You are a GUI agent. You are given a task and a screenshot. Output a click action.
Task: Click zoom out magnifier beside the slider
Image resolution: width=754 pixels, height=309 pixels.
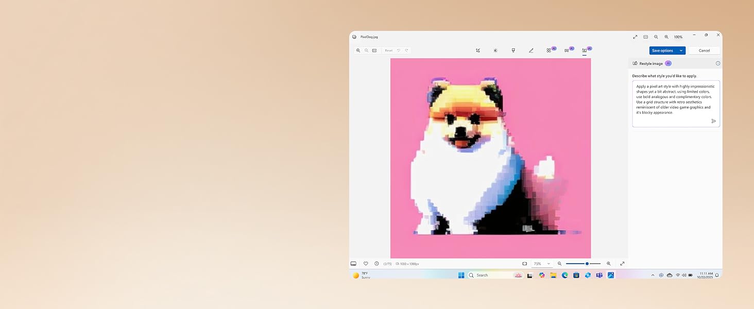click(x=560, y=264)
